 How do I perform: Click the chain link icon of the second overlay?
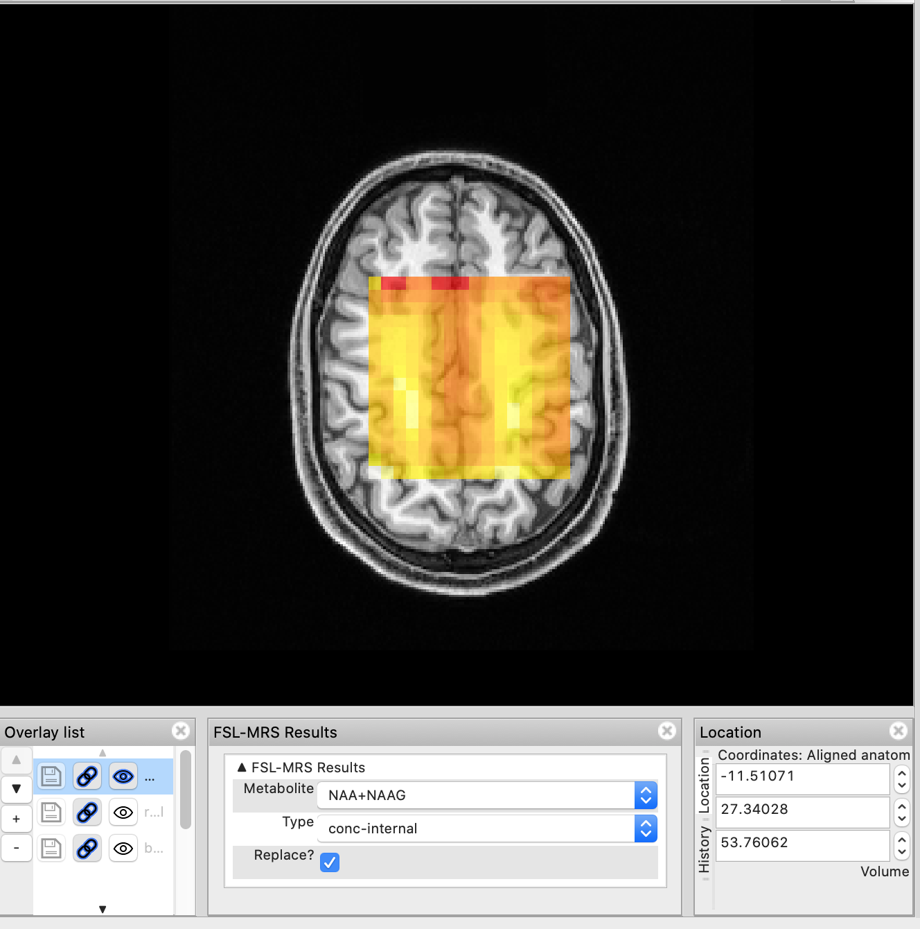tap(87, 812)
